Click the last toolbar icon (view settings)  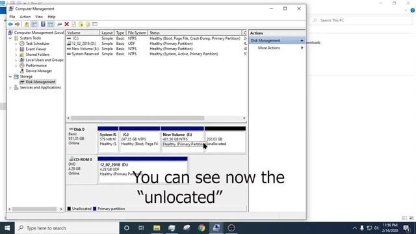coord(95,25)
